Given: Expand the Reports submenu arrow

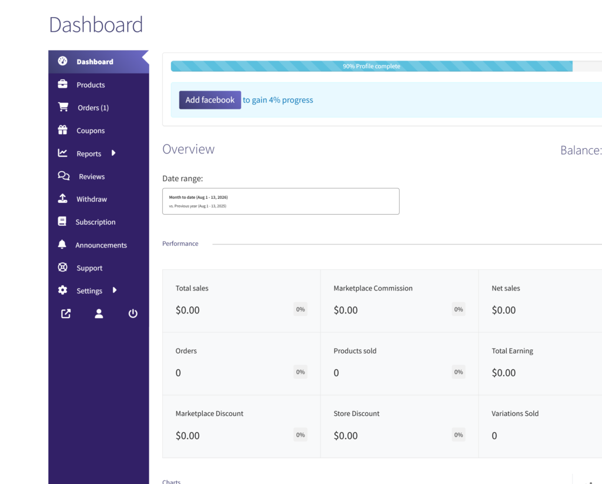Looking at the screenshot, I should pos(113,153).
